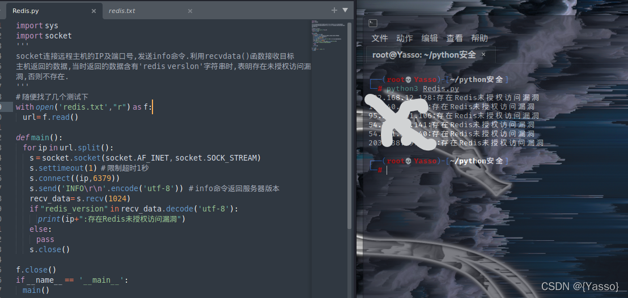Image resolution: width=628 pixels, height=298 pixels.
Task: Click the 'recv_data=s.recv(1024)' line
Action: point(80,198)
